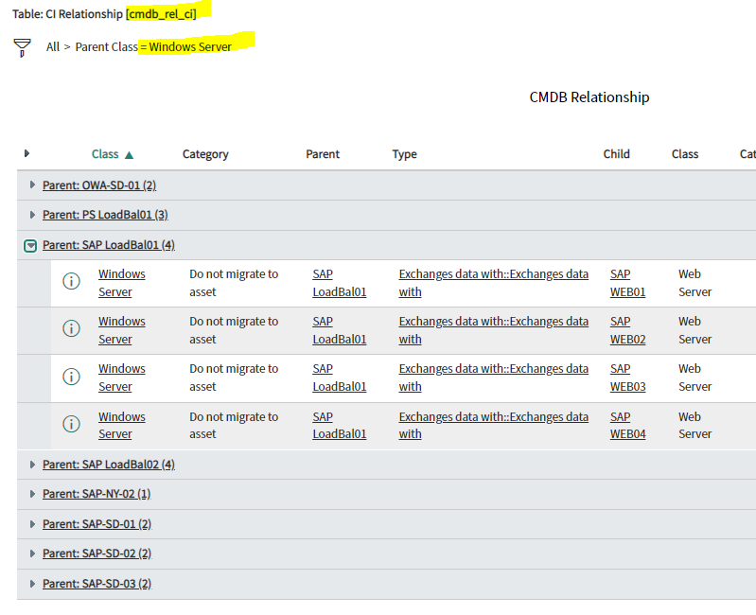Image resolution: width=756 pixels, height=615 pixels.
Task: Open Parent: SAP-SD-03 (2) group link
Action: pyautogui.click(x=97, y=584)
